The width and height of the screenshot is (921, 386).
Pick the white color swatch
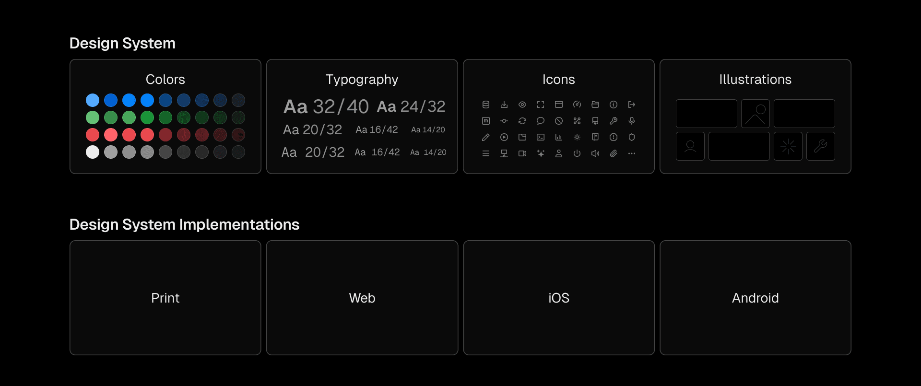pyautogui.click(x=93, y=152)
